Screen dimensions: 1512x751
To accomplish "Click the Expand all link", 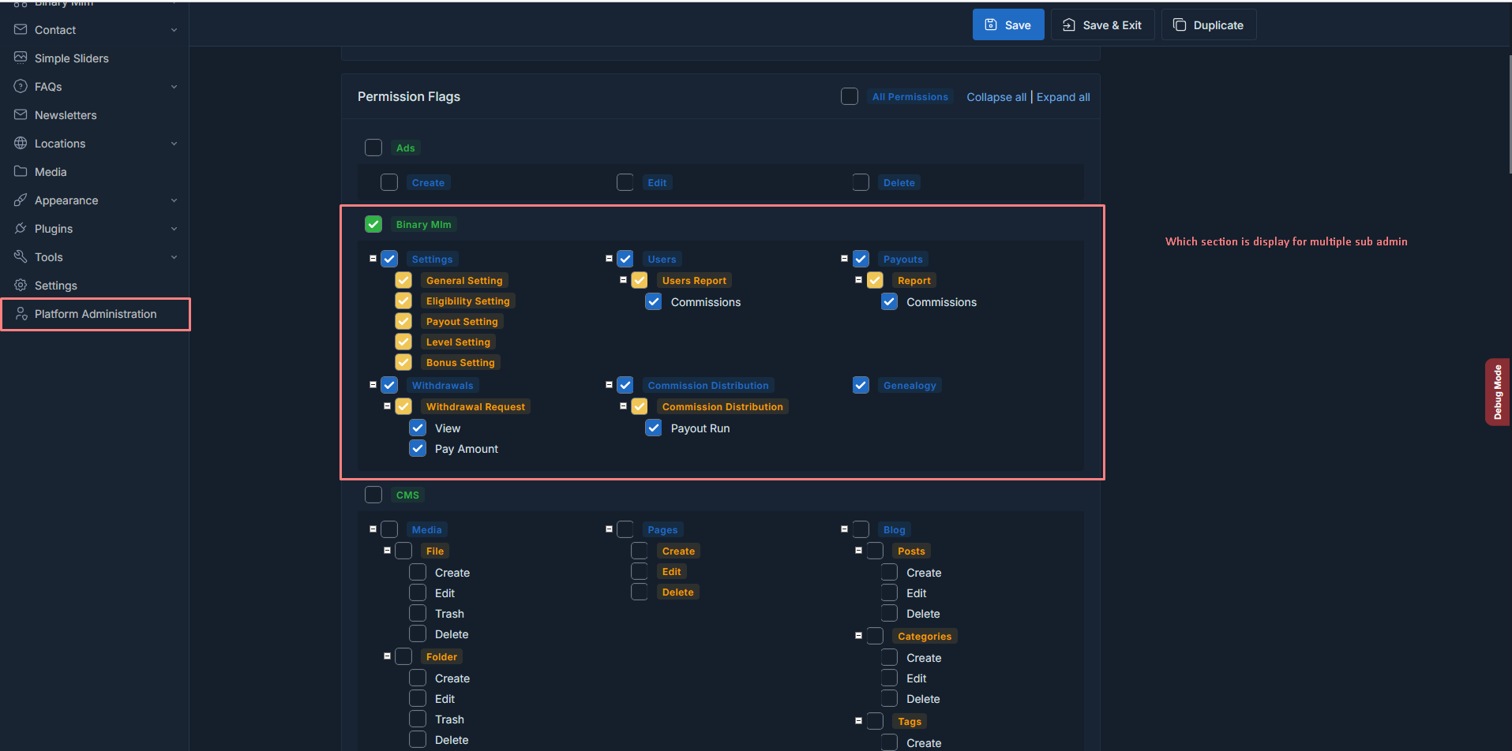I will [1063, 97].
